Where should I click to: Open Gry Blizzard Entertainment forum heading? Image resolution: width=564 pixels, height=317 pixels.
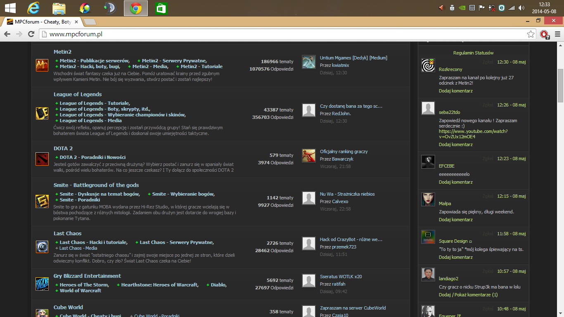coord(87,276)
